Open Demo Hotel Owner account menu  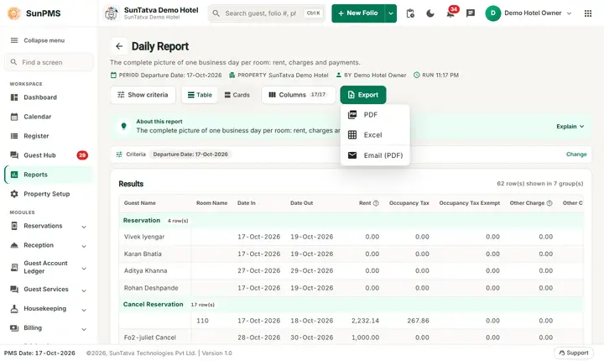528,13
